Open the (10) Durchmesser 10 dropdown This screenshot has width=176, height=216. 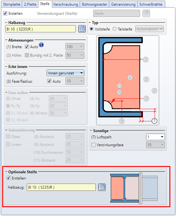[75, 152]
